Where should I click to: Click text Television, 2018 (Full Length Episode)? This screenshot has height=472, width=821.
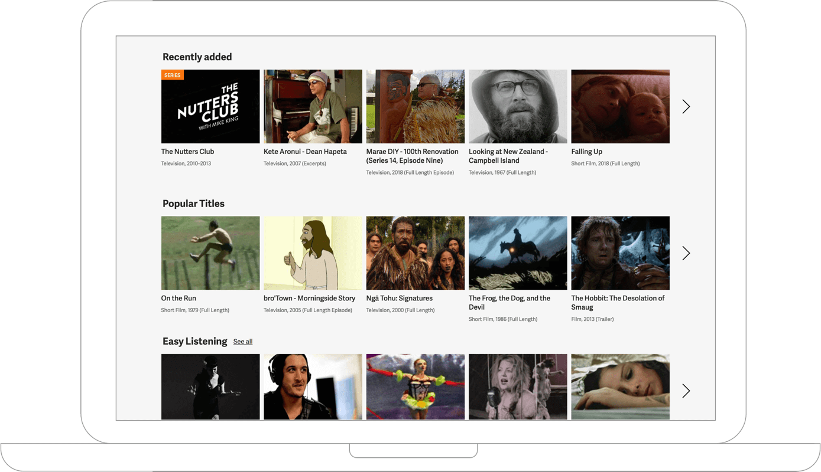click(410, 172)
